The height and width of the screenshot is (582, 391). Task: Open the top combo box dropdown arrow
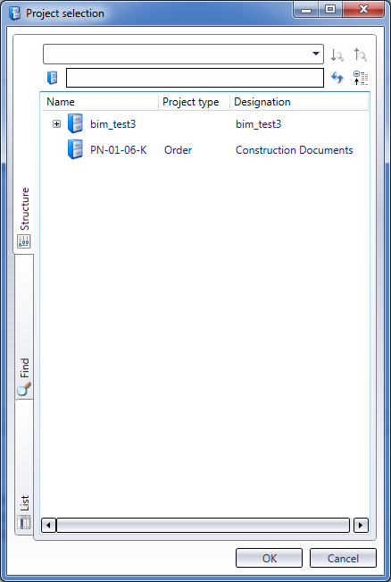pos(316,54)
